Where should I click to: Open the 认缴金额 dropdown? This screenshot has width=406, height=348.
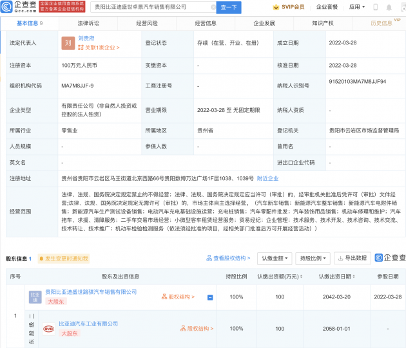(275, 259)
